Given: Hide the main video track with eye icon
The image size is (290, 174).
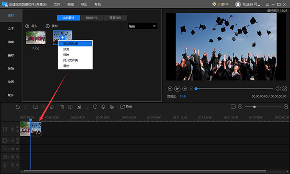Looking at the screenshot, I should click(17, 127).
